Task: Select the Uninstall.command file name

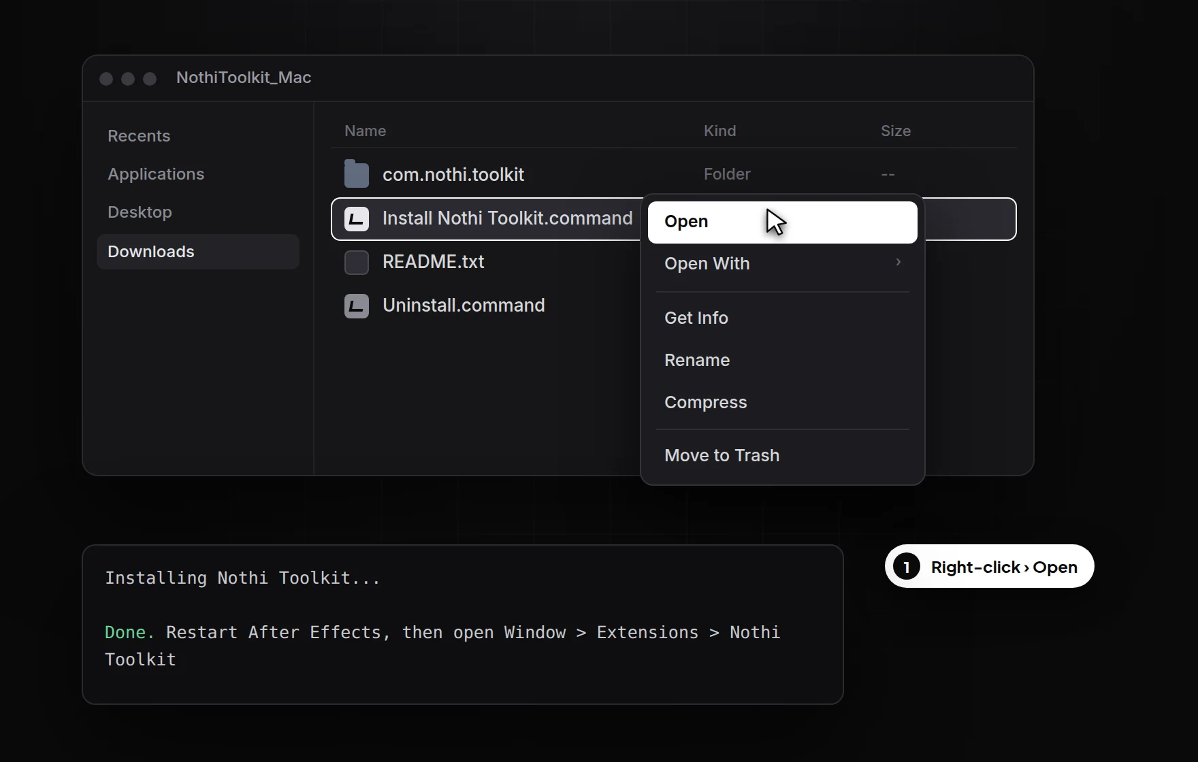Action: [464, 305]
